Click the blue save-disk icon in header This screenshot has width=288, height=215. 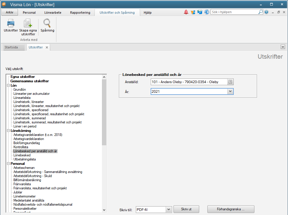[200, 12]
